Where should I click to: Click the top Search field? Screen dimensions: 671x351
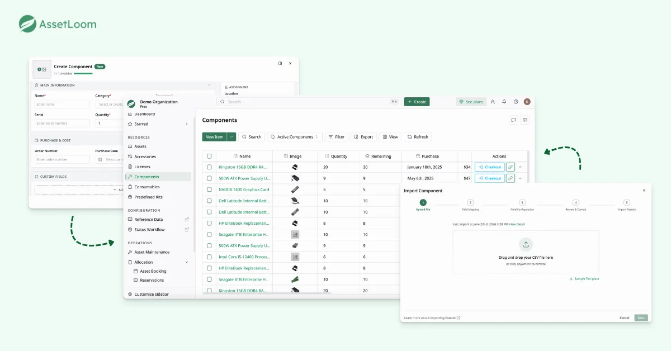(x=309, y=102)
